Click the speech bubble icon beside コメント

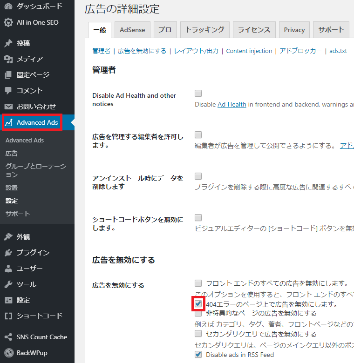(x=8, y=91)
